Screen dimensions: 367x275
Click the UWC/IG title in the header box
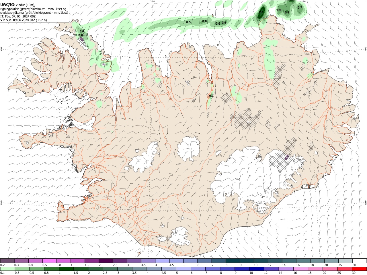[x=7, y=5]
